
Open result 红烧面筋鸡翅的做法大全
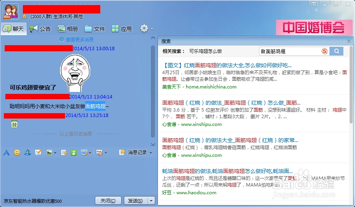(x=226, y=66)
